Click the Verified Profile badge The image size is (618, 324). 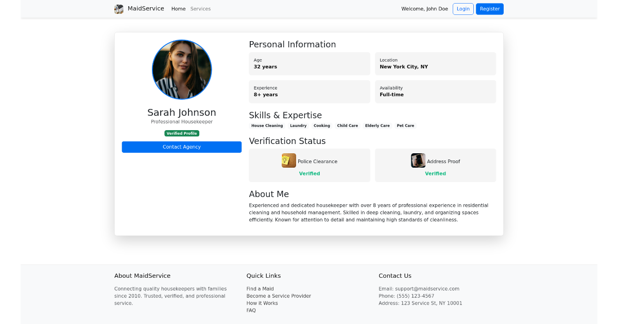[x=182, y=133]
